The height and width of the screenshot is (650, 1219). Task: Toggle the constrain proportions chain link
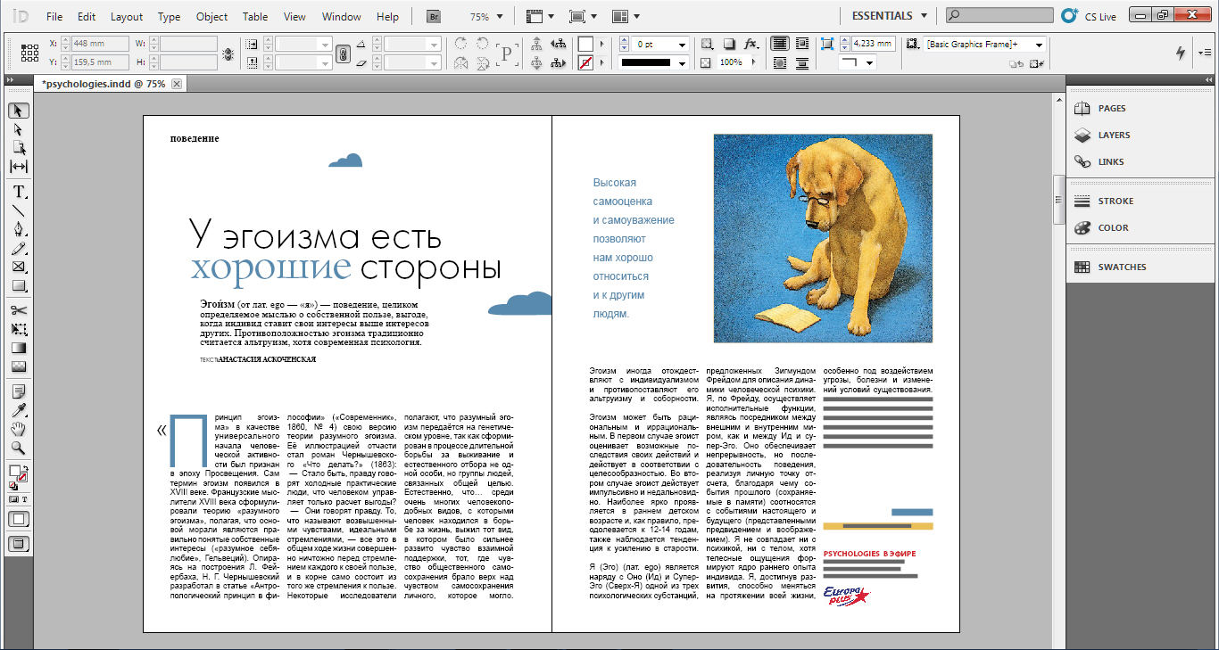[342, 53]
